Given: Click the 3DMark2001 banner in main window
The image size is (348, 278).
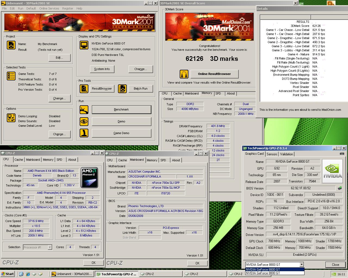Looking at the screenshot, I should tap(79, 23).
